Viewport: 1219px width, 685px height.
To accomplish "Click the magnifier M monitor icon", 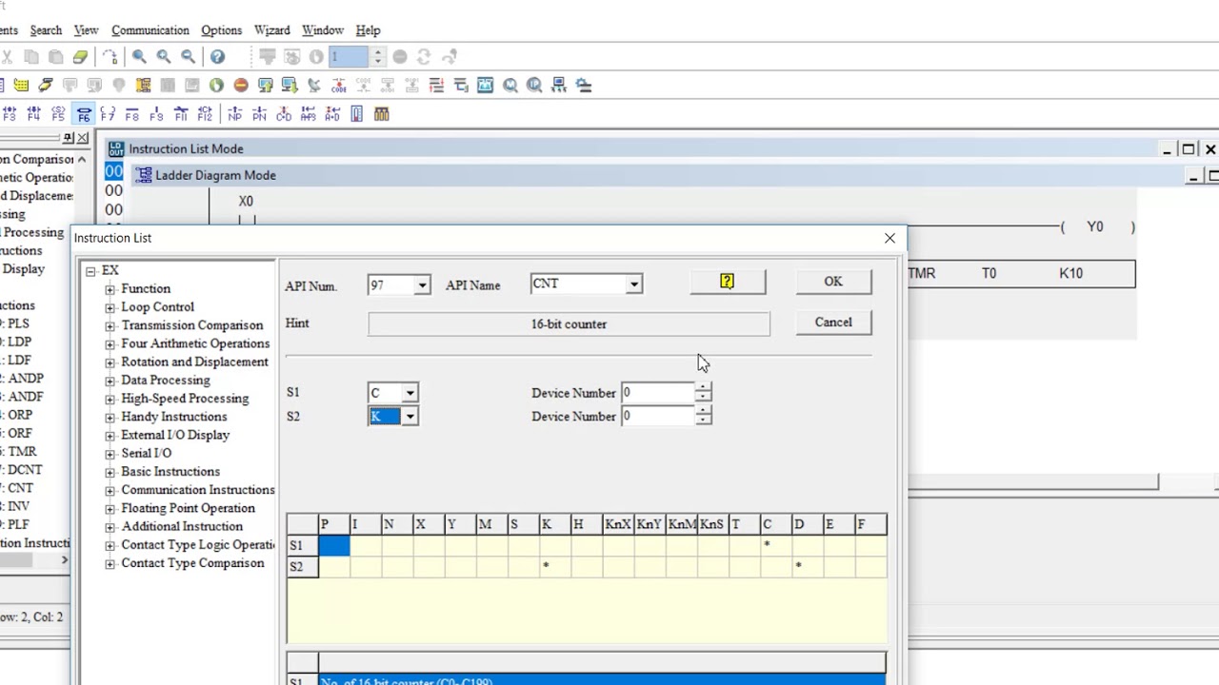I will click(x=510, y=86).
